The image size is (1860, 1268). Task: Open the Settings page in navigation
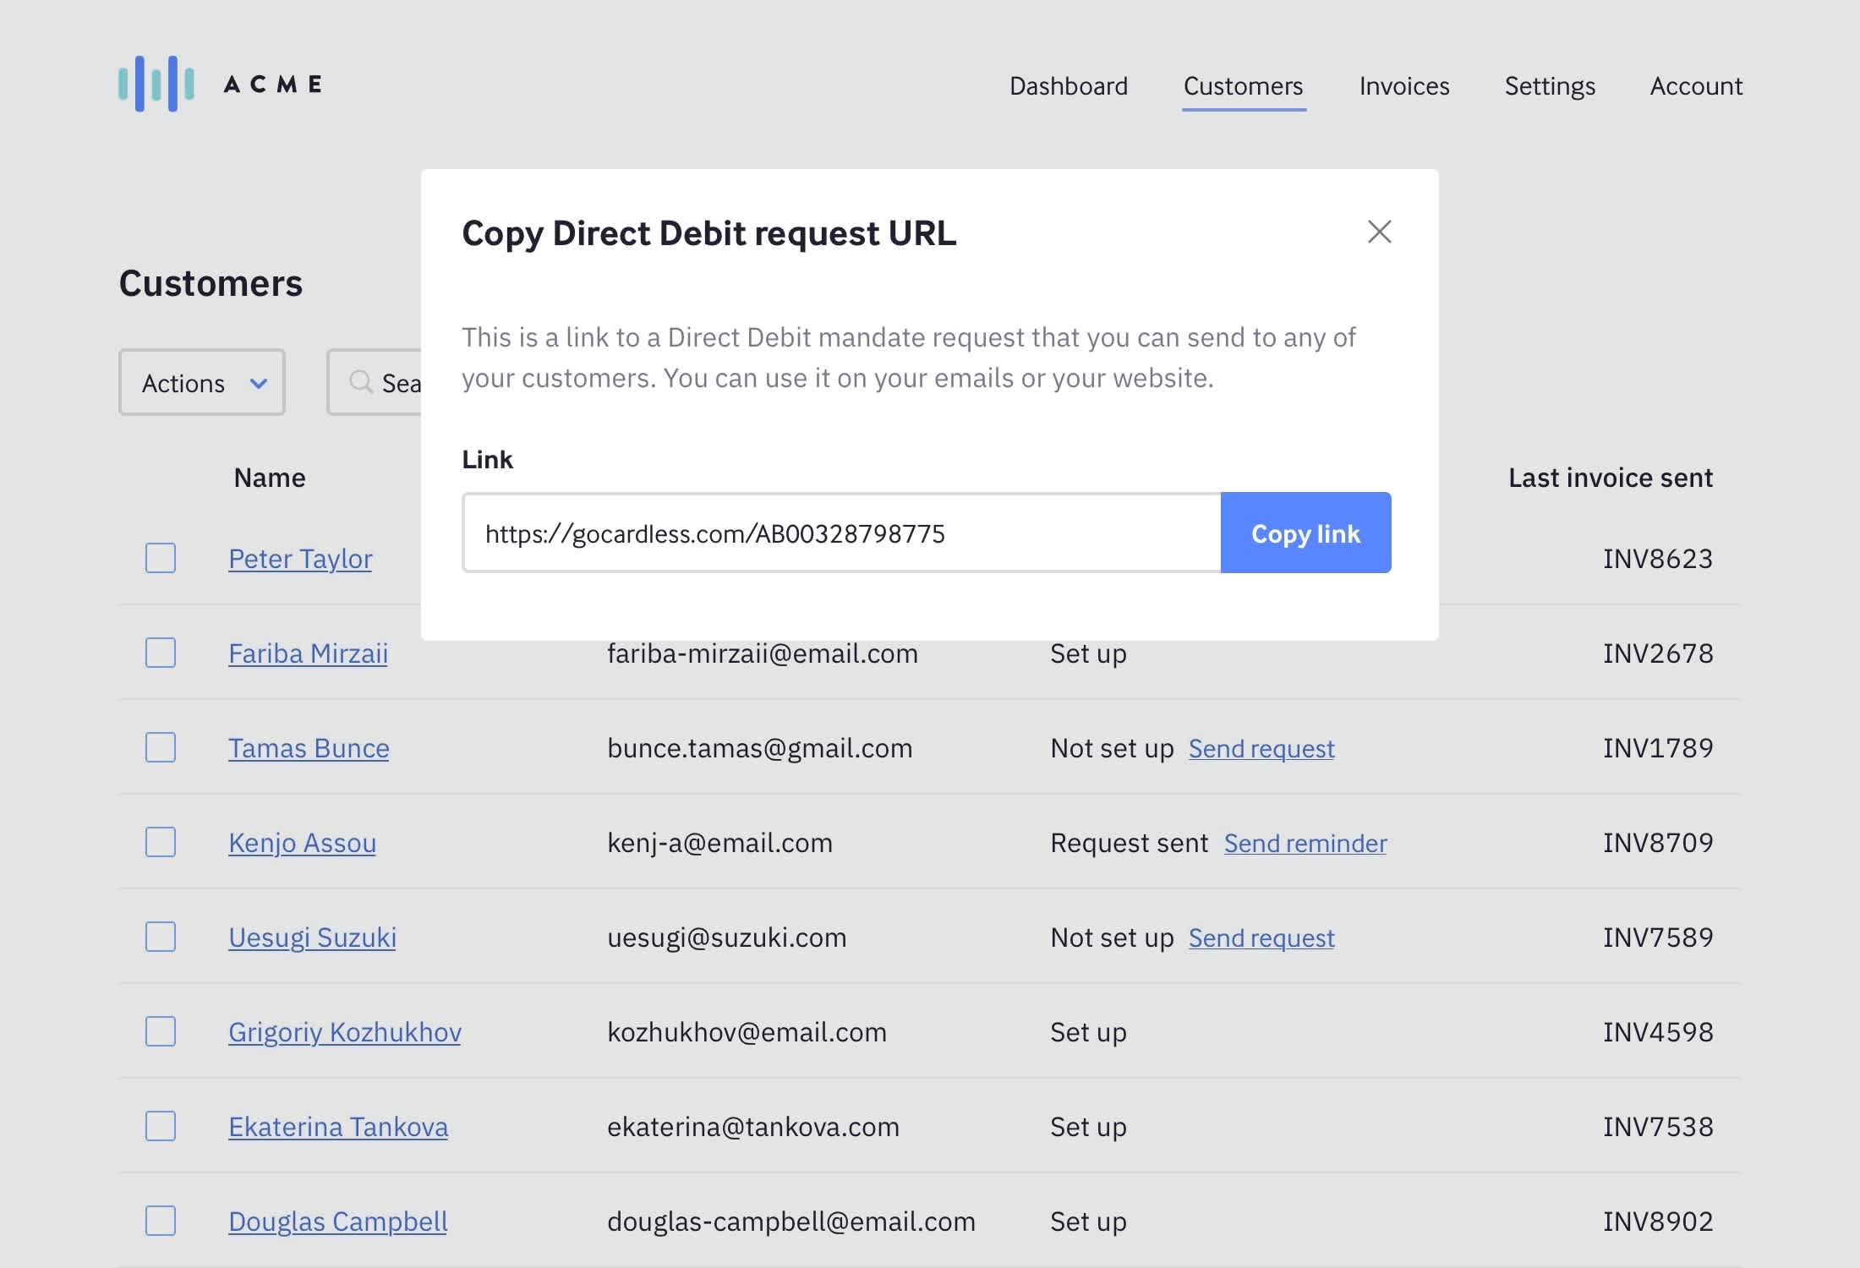pos(1549,86)
